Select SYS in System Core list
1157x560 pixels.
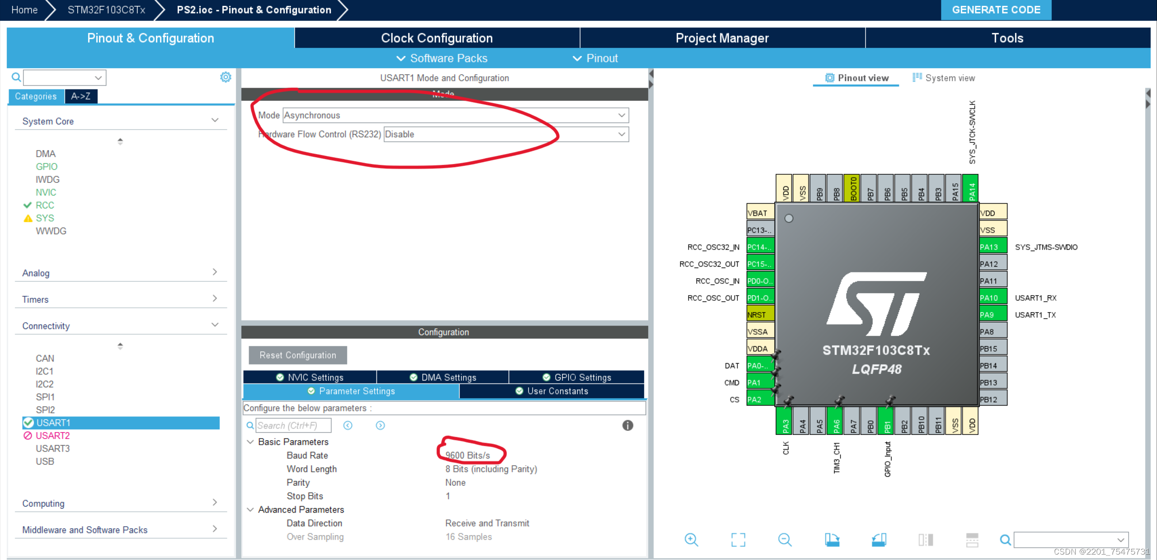point(45,218)
